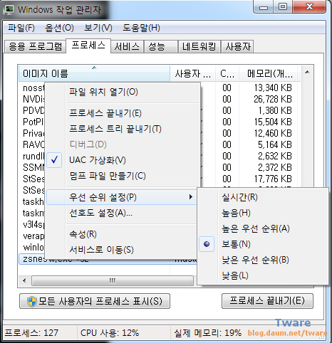Switch to the 응용 프로그램 tab

(x=35, y=46)
